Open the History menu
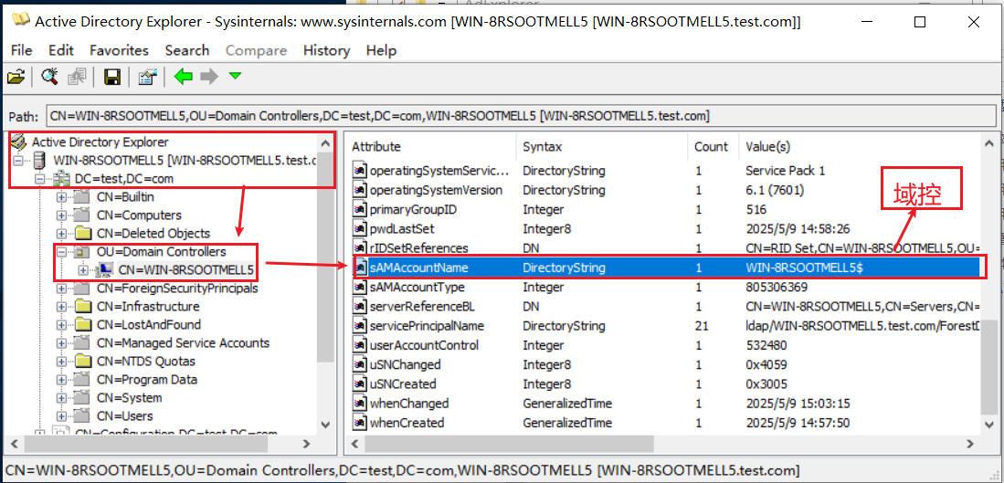 326,50
